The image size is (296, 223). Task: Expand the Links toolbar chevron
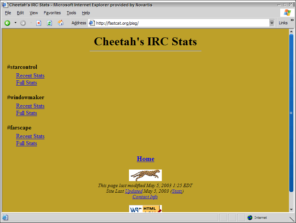click(x=292, y=20)
